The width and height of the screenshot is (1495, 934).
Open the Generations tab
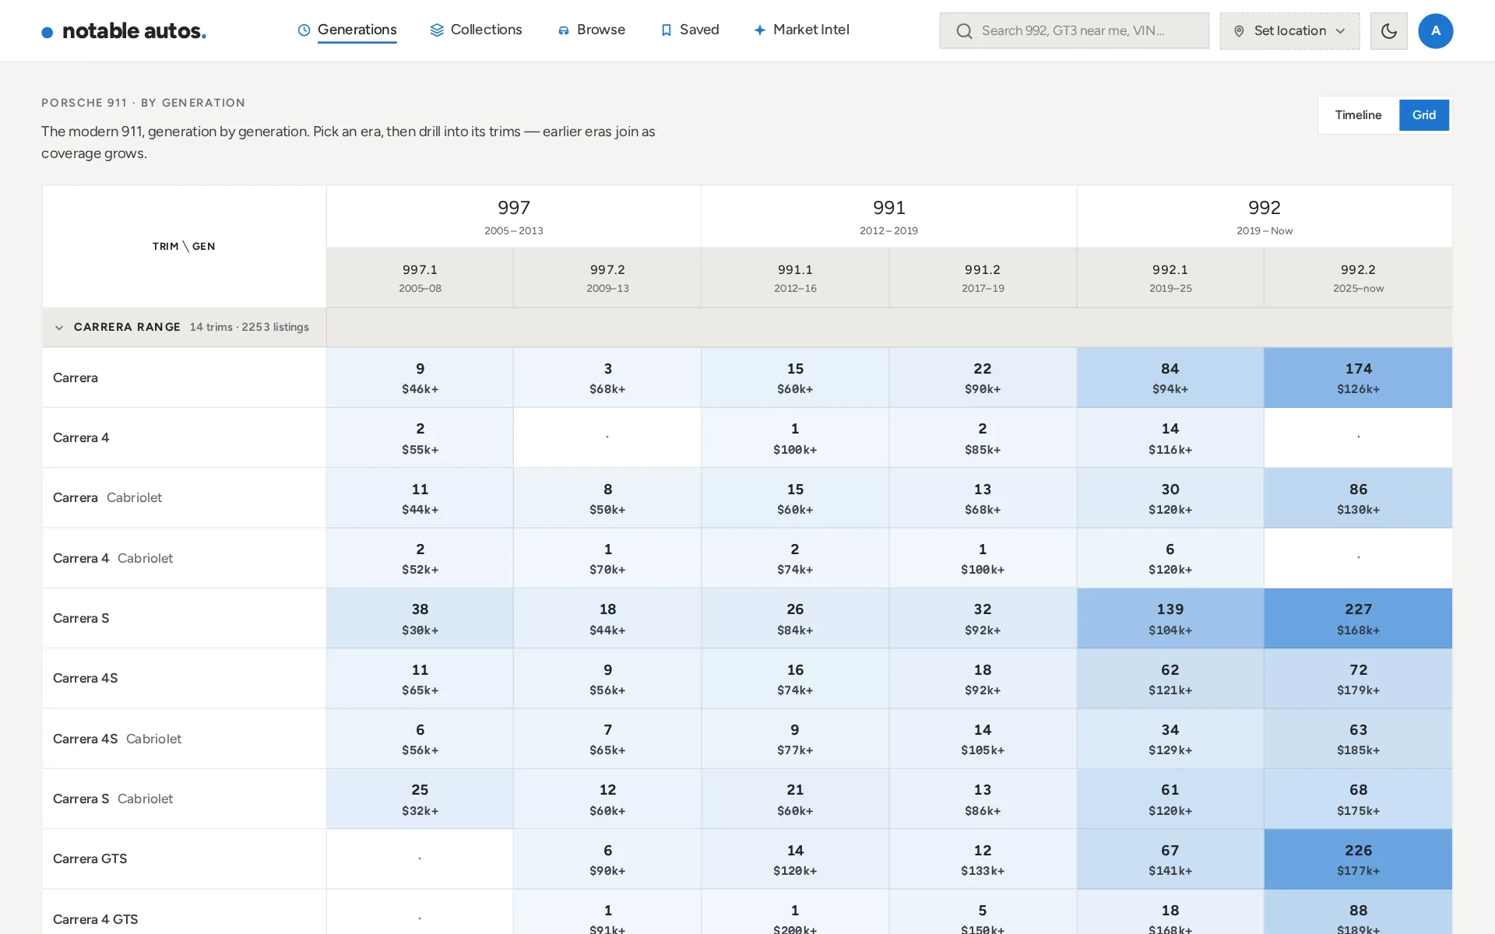pyautogui.click(x=347, y=30)
